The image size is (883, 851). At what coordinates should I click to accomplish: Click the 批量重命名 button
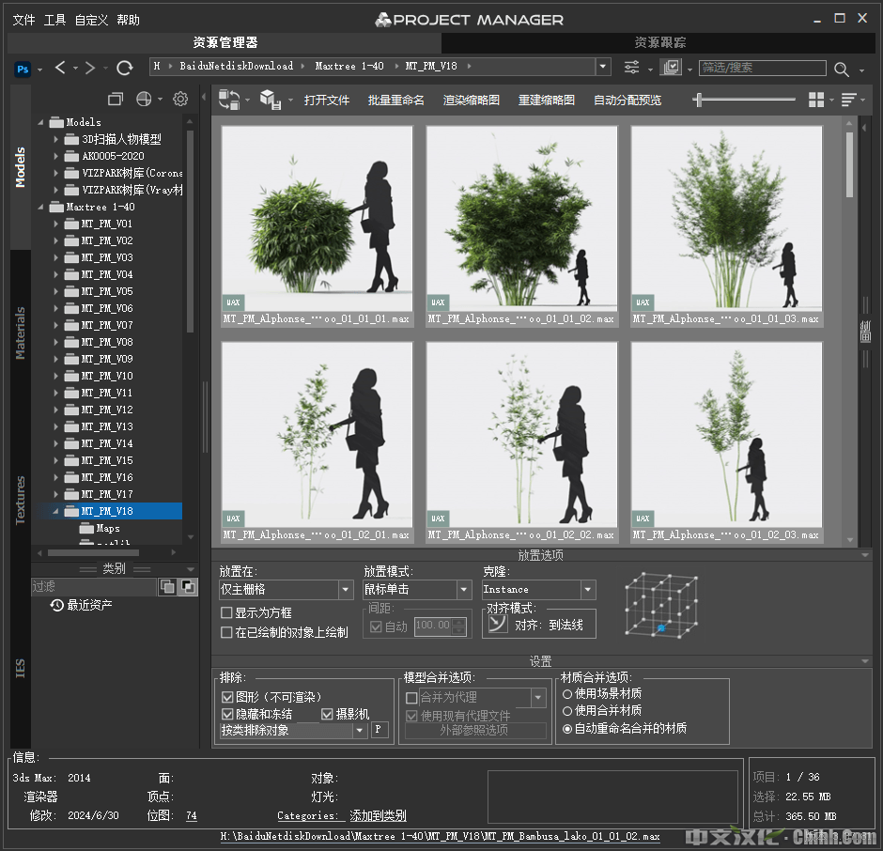point(395,101)
